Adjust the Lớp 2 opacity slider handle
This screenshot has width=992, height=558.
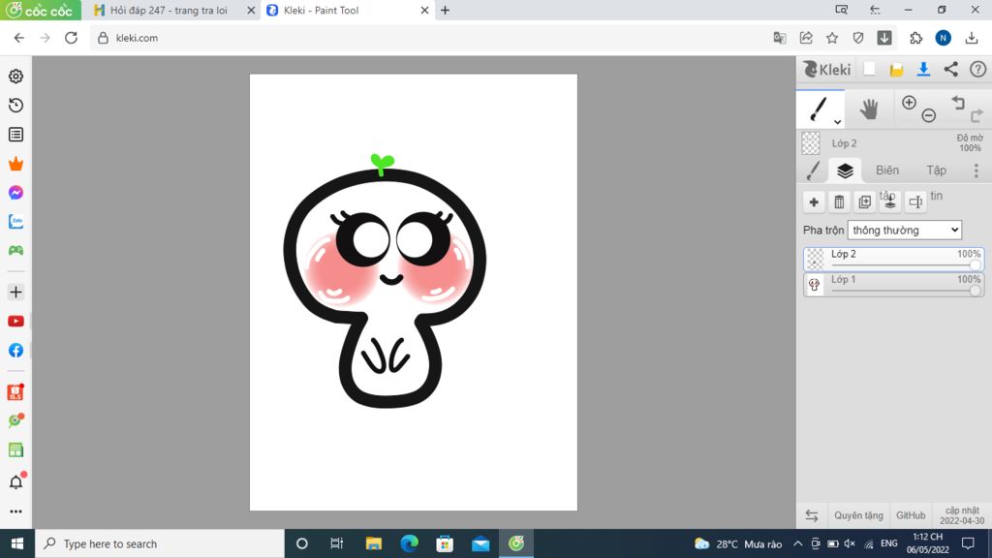(975, 264)
